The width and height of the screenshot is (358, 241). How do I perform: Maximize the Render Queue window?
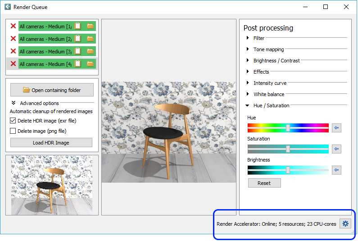coord(326,7)
